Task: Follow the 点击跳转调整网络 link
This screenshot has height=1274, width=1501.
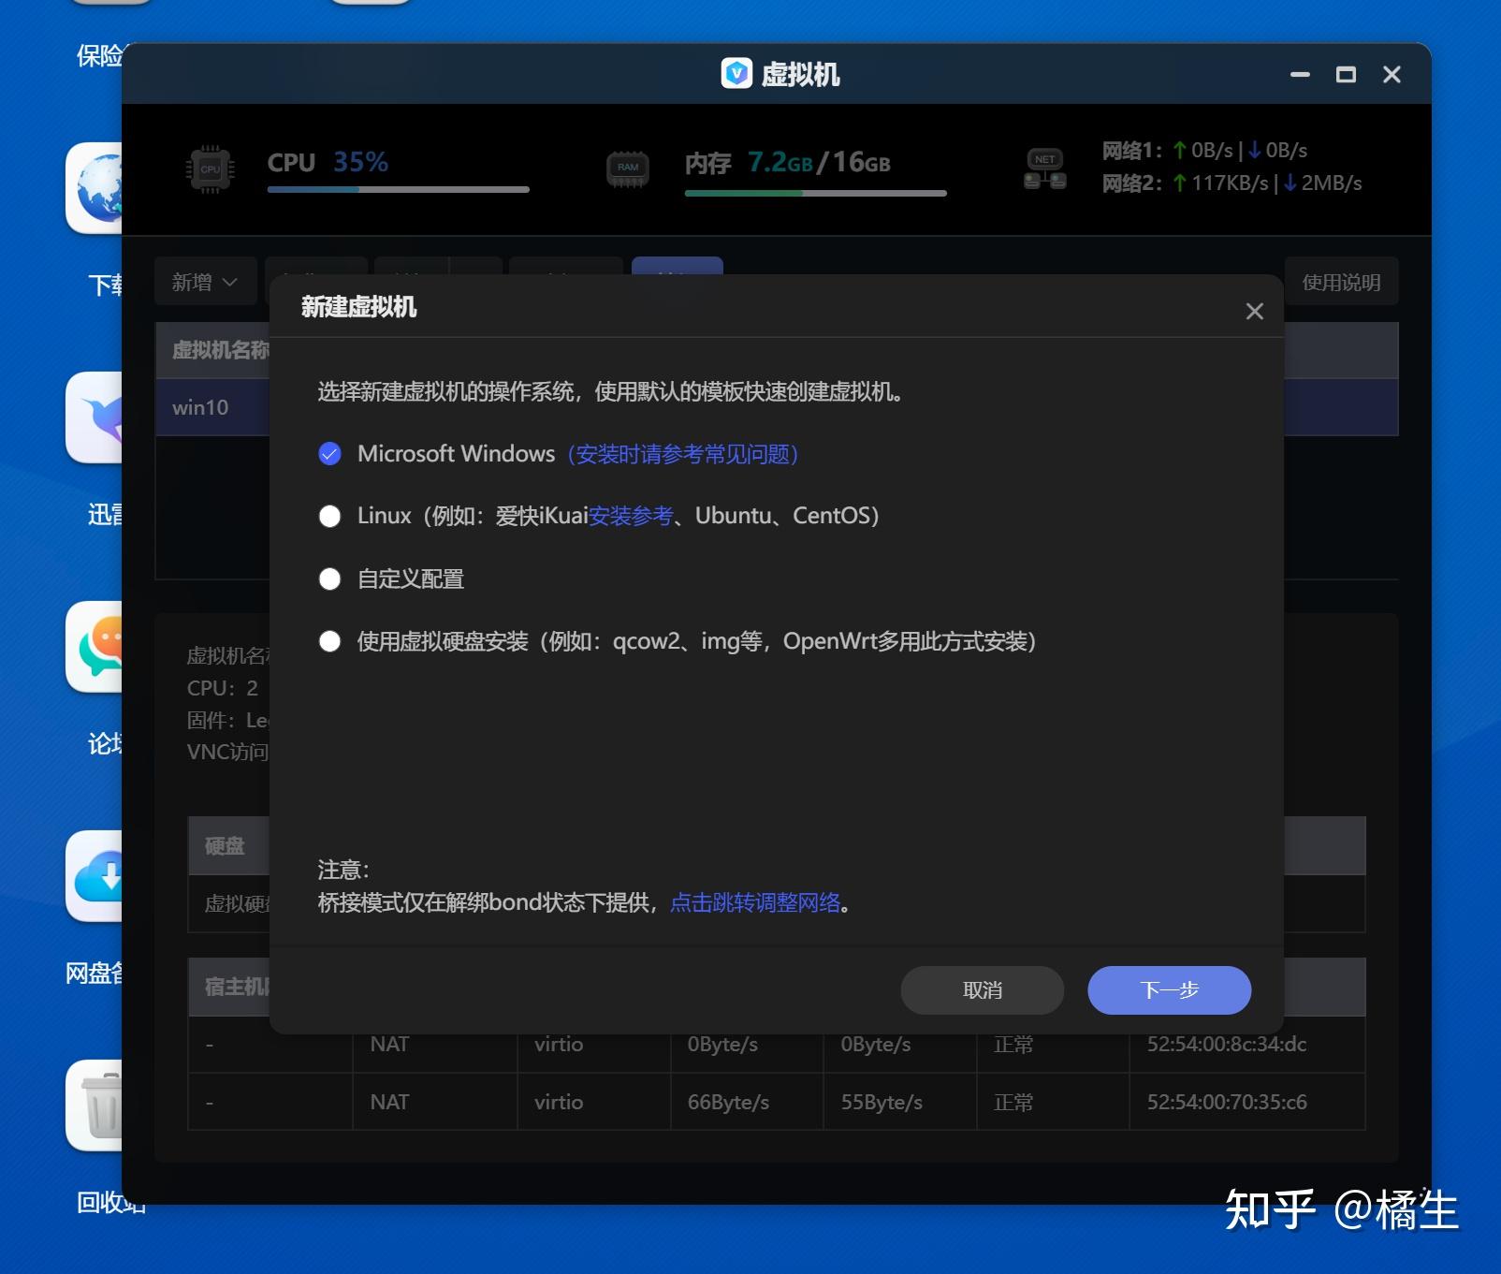Action: tap(755, 902)
